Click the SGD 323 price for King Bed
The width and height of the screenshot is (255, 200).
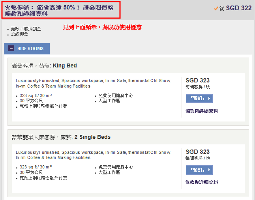coord(197,80)
